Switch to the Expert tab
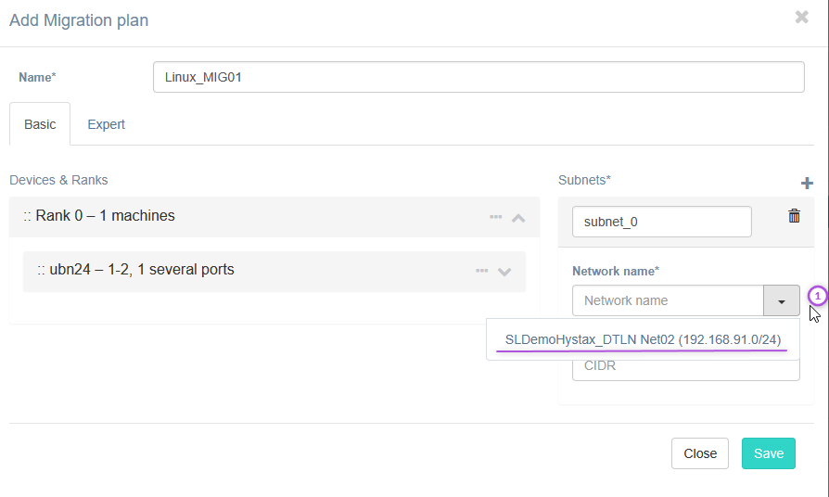 (106, 124)
